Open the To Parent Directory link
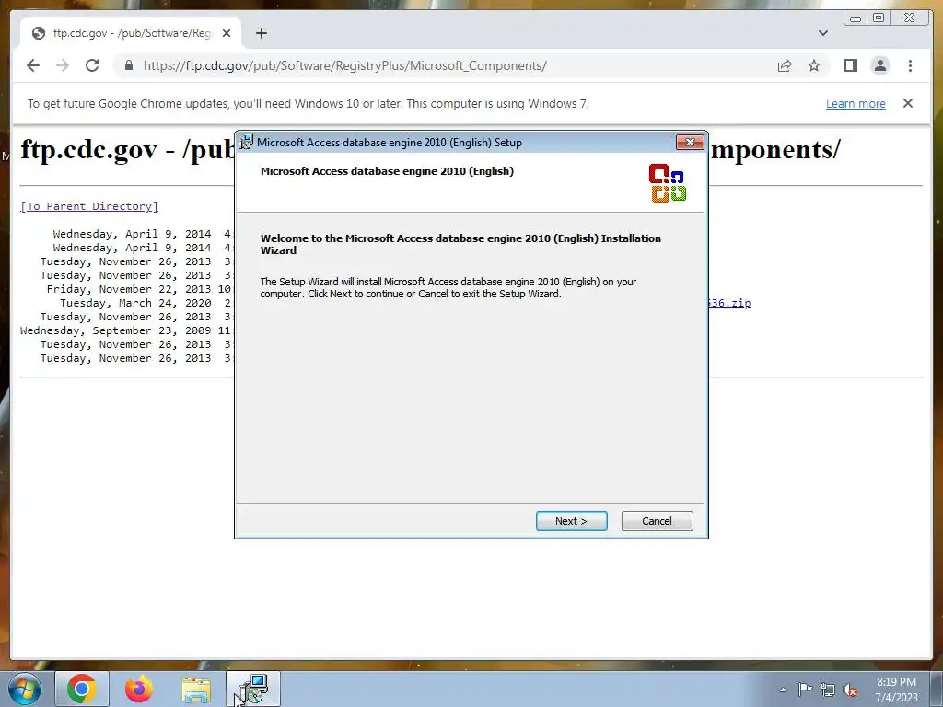Image resolution: width=943 pixels, height=707 pixels. [89, 206]
